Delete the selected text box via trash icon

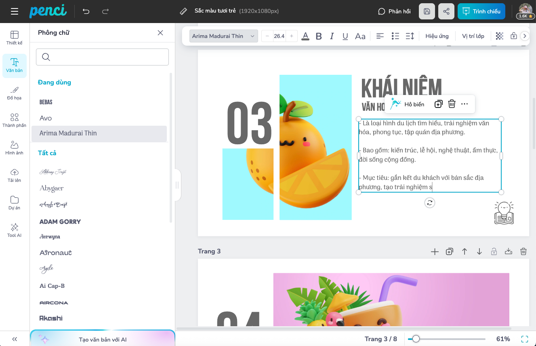452,104
